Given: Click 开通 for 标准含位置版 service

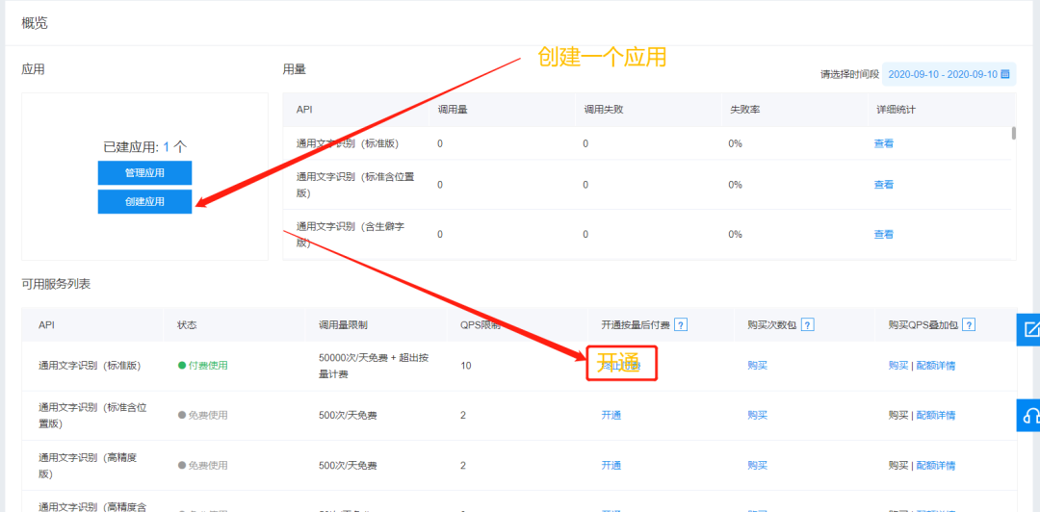Looking at the screenshot, I should (611, 415).
